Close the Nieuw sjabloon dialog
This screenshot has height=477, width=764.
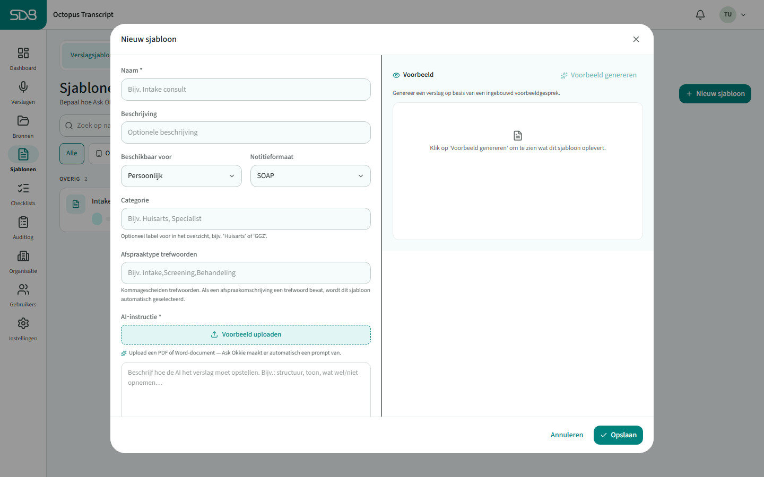click(636, 39)
